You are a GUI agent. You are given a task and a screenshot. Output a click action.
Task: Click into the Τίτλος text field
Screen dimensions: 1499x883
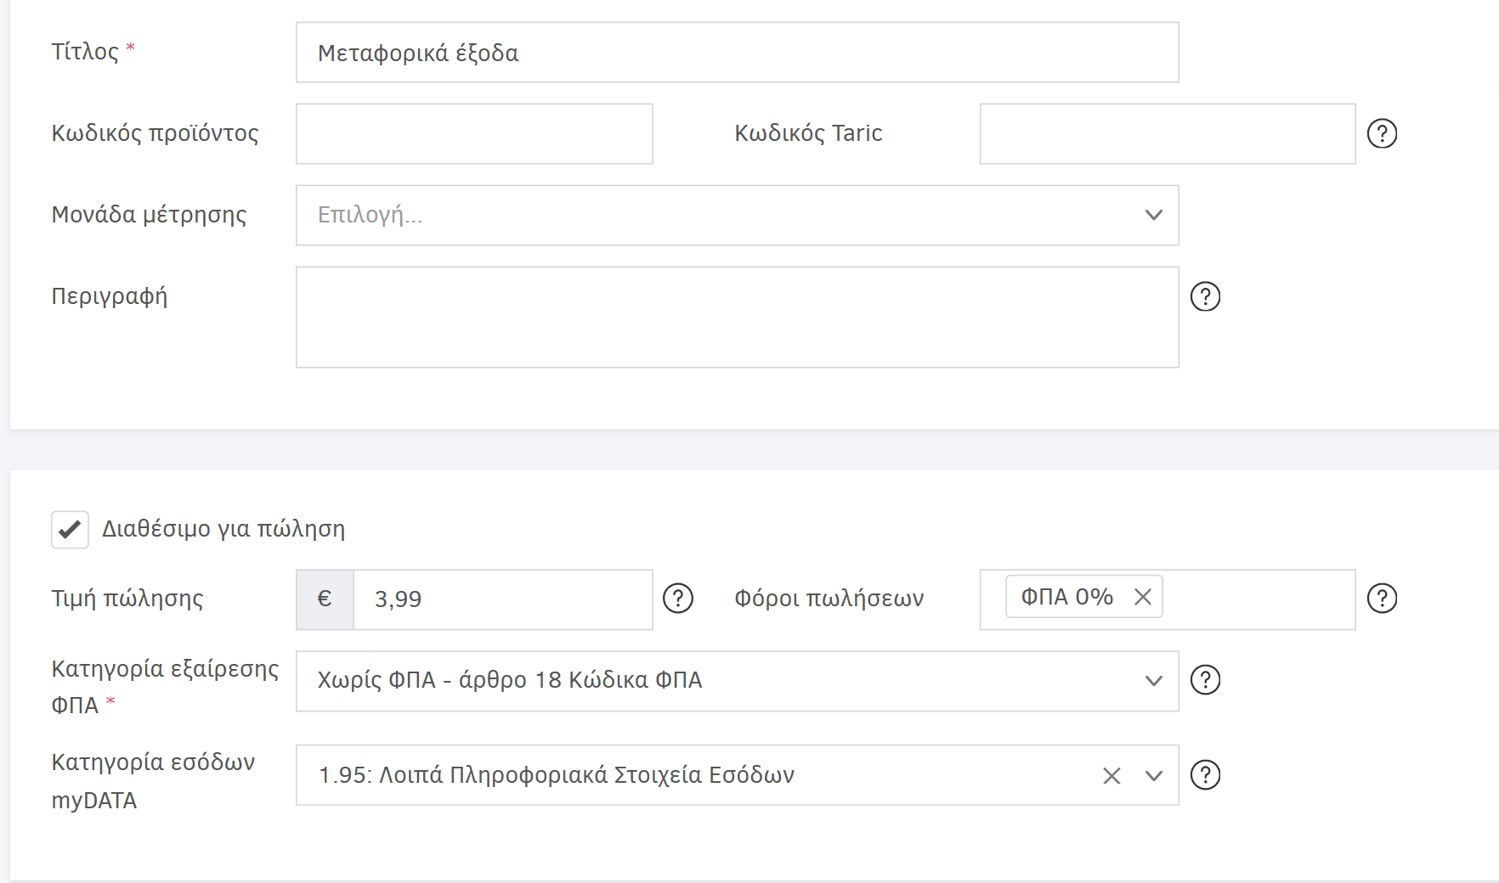tap(736, 53)
